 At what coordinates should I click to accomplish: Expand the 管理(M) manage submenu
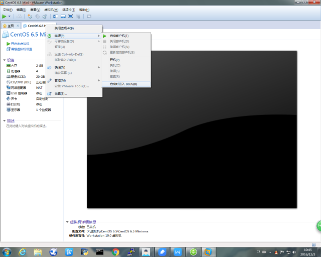coord(74,80)
